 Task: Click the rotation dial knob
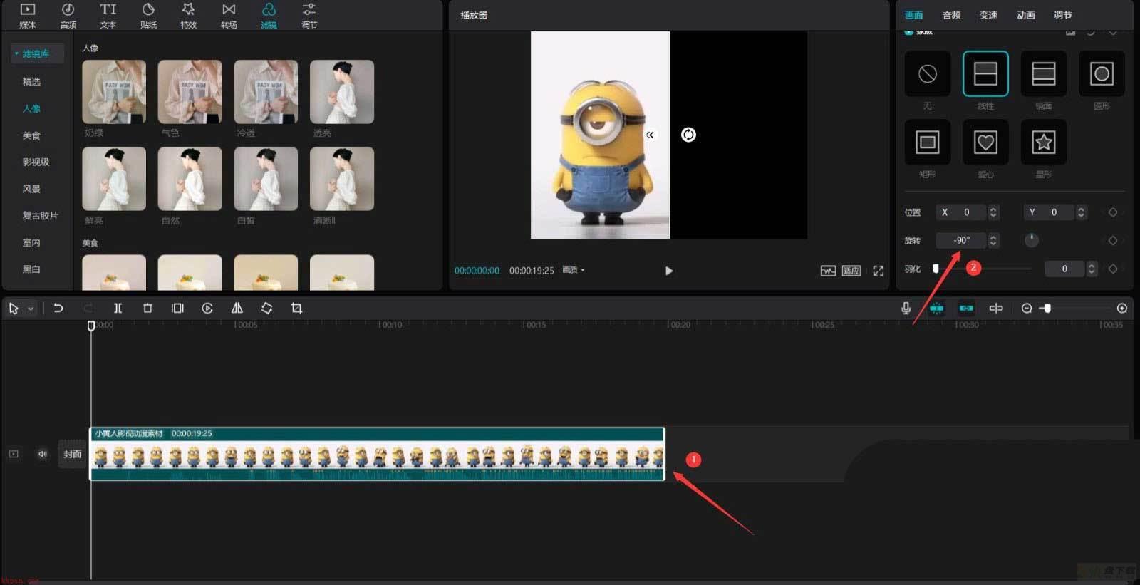(x=1031, y=240)
